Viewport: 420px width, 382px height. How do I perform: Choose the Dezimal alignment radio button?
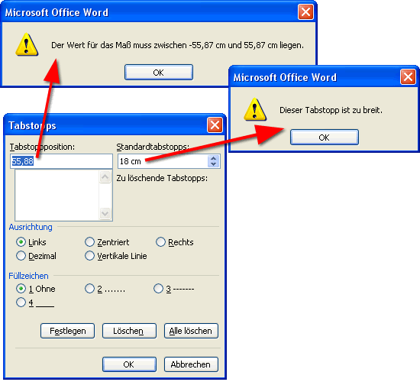(21, 256)
